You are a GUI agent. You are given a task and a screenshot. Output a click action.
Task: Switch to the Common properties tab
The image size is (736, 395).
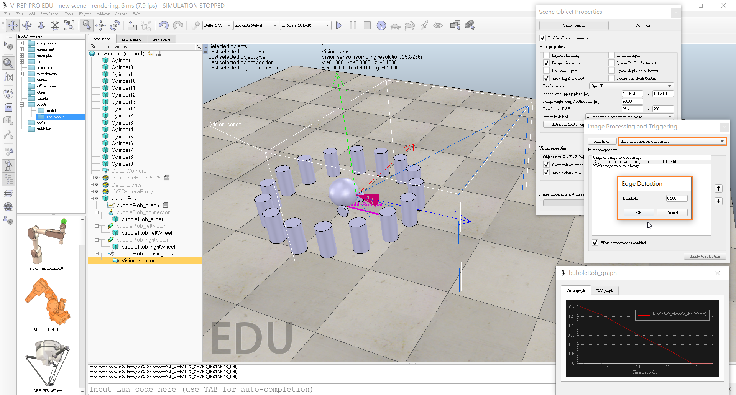click(642, 25)
